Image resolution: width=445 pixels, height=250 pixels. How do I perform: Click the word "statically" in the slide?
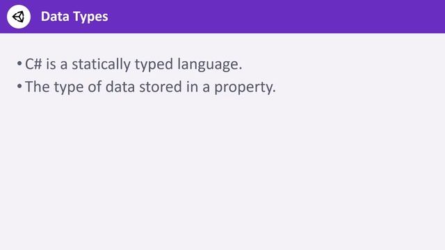click(101, 65)
